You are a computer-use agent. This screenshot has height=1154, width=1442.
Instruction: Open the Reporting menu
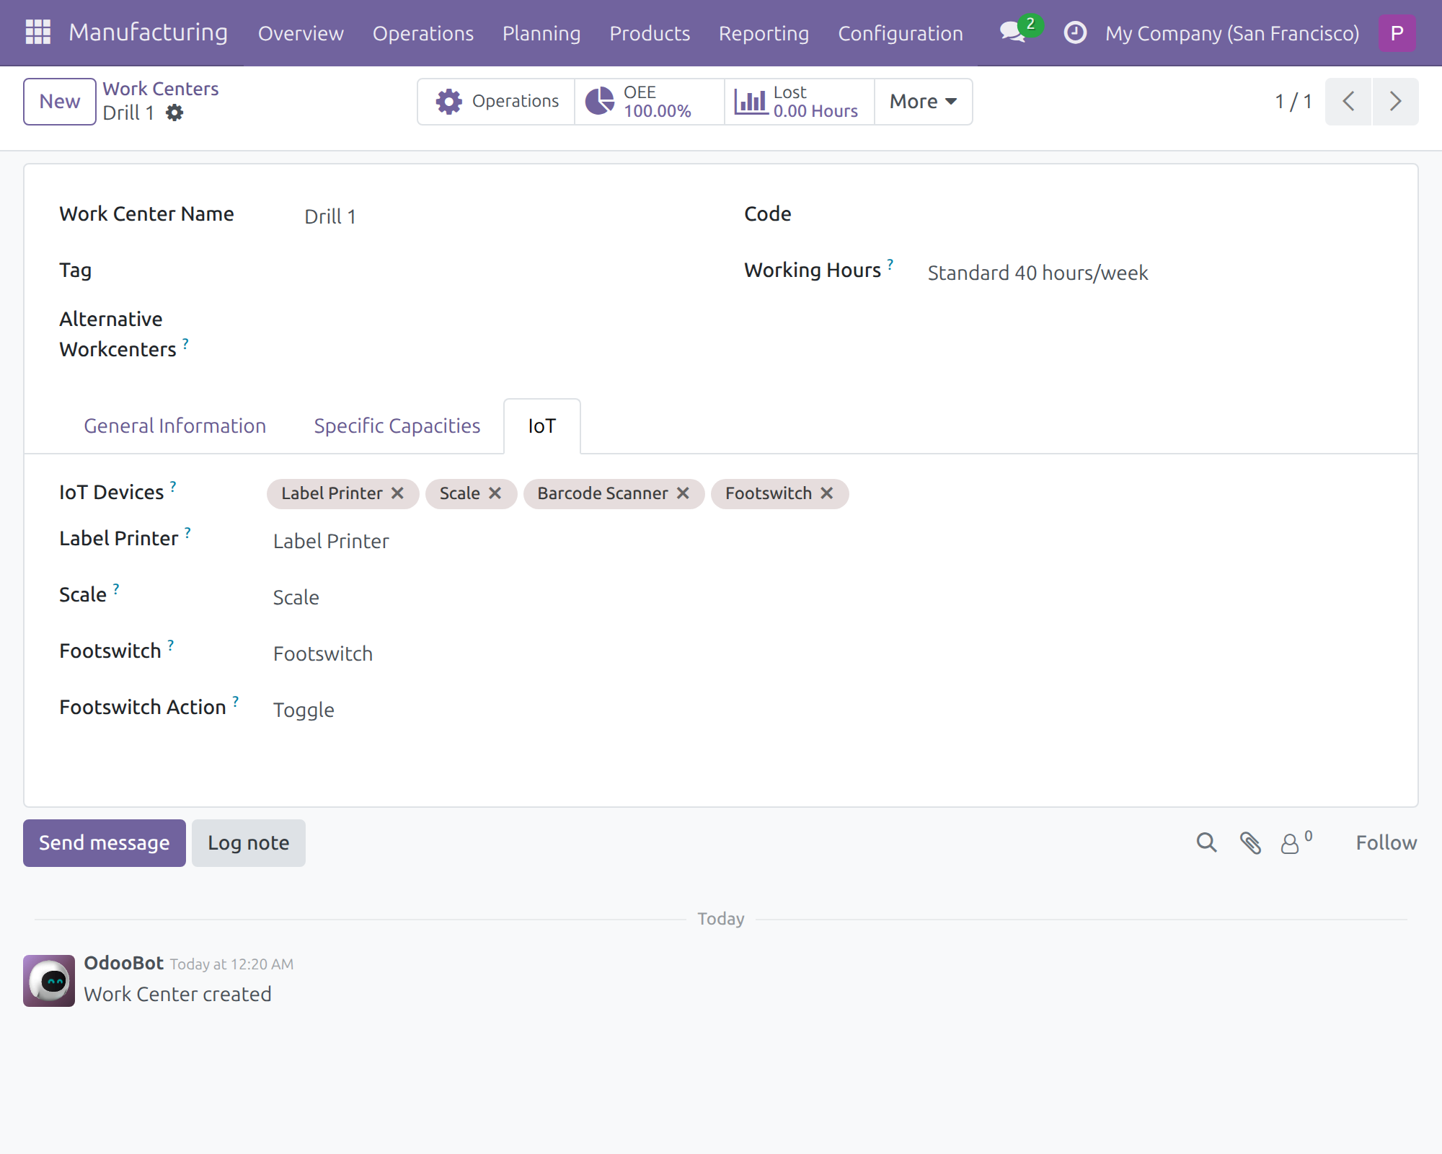[764, 33]
